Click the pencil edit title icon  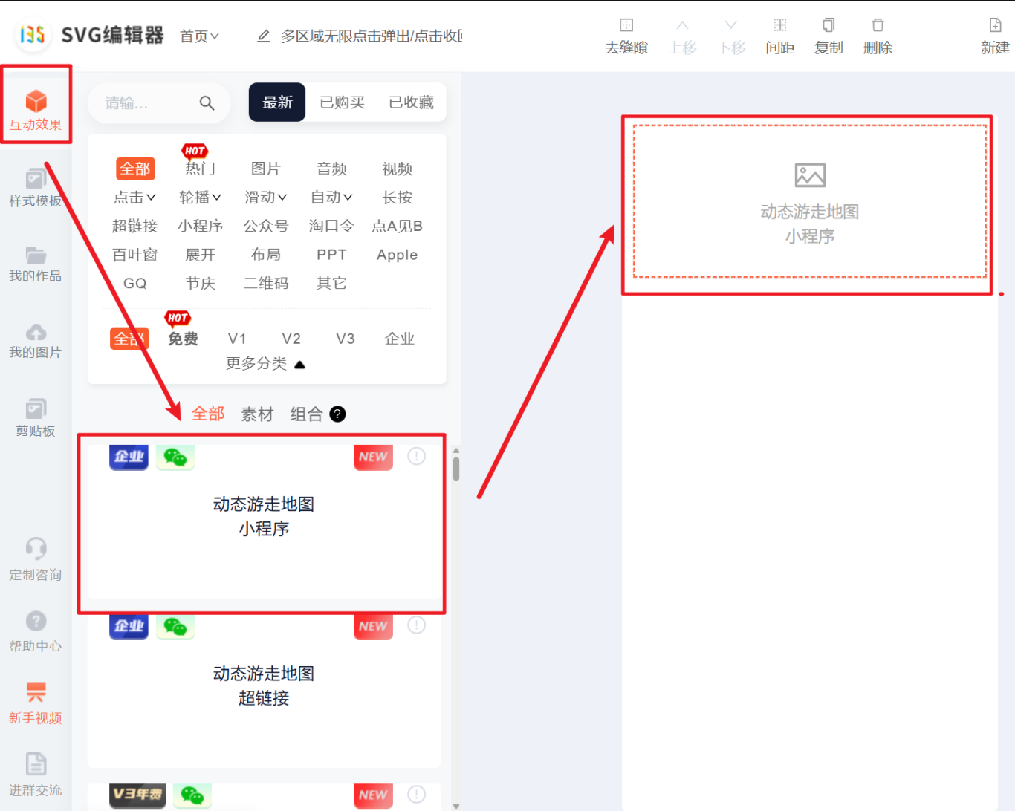[263, 36]
